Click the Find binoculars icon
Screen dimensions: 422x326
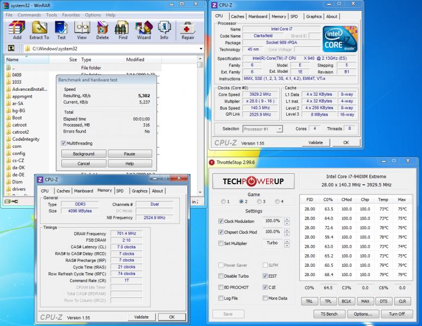tap(123, 30)
